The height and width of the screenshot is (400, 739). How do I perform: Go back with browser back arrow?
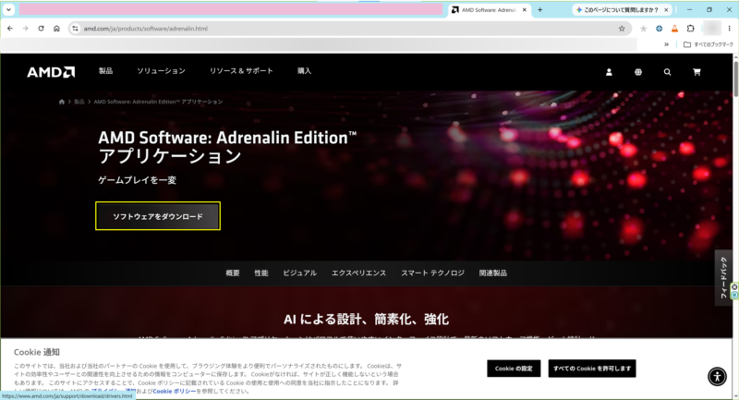click(10, 29)
